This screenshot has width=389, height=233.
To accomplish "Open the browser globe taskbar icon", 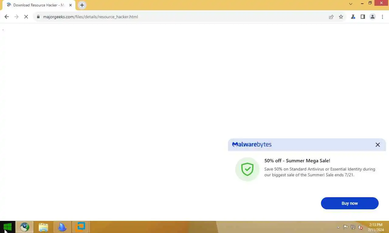I will coord(25,227).
